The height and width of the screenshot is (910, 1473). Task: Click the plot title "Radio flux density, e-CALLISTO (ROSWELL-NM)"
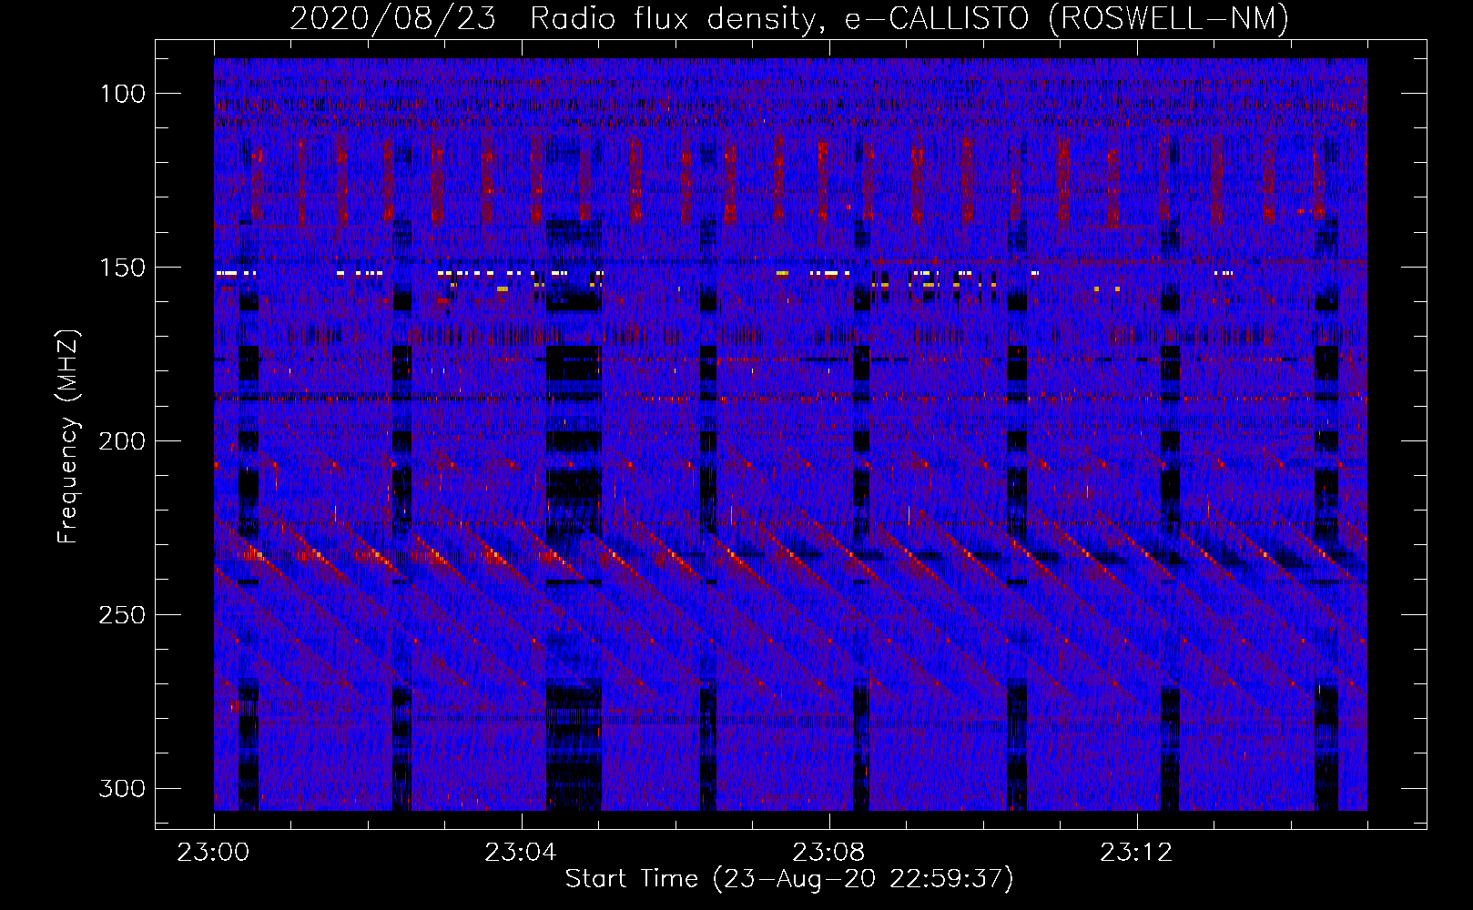(909, 18)
